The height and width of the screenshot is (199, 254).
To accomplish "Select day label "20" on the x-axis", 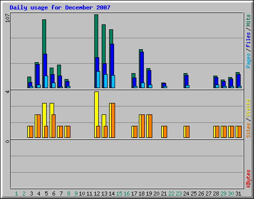I will coord(156,194).
